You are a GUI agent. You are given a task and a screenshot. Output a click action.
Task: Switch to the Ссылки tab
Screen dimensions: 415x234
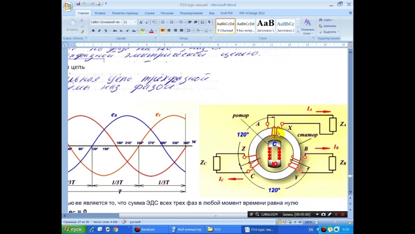tap(149, 13)
